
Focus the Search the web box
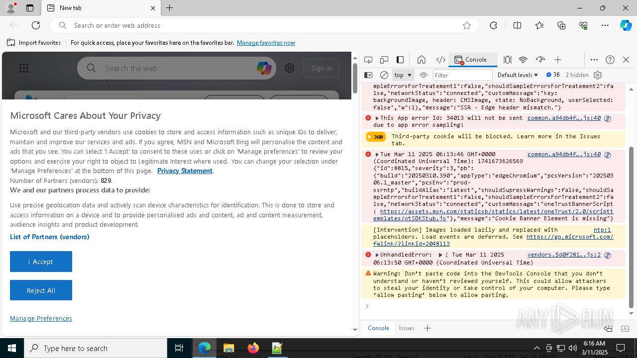(177, 68)
